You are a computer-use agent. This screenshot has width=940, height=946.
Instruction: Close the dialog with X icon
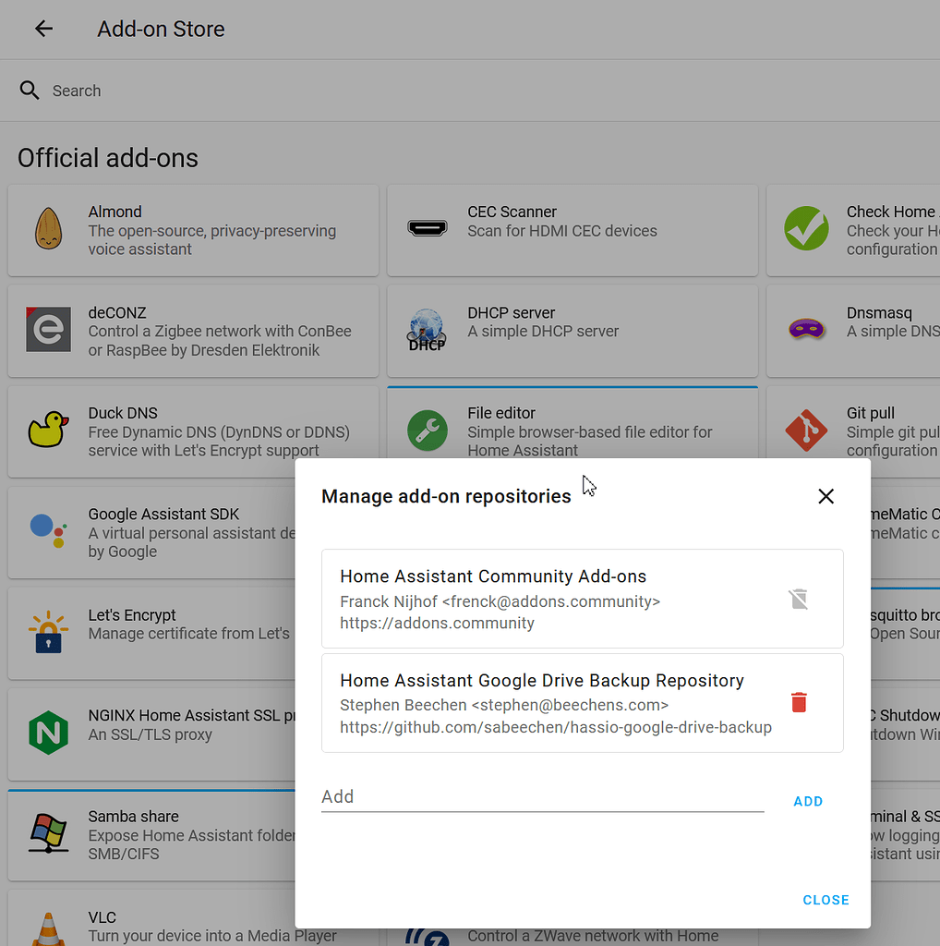826,496
